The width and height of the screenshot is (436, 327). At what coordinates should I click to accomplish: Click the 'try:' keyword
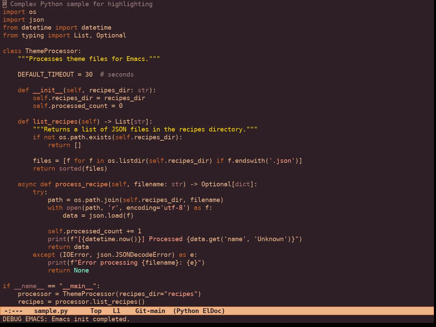[40, 192]
